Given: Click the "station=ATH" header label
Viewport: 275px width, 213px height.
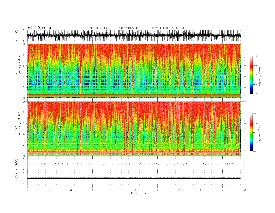Looking at the screenshot, I should 129,28.
